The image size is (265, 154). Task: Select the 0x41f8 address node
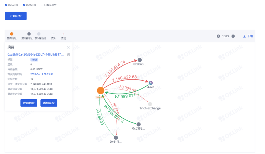point(116,137)
